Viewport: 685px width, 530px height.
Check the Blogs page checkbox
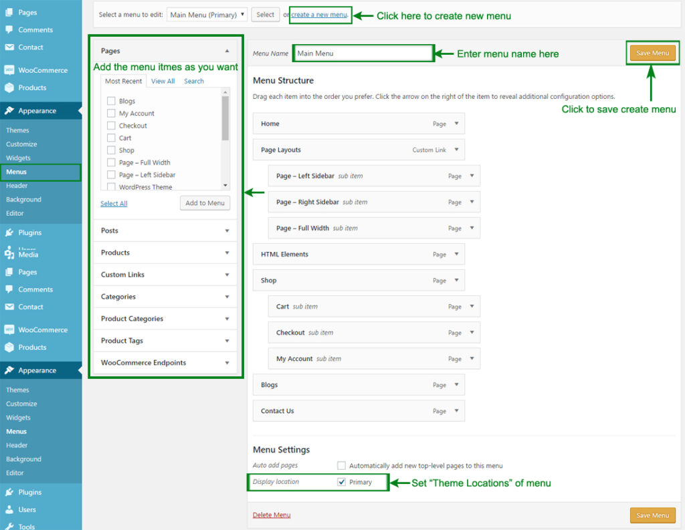(111, 101)
